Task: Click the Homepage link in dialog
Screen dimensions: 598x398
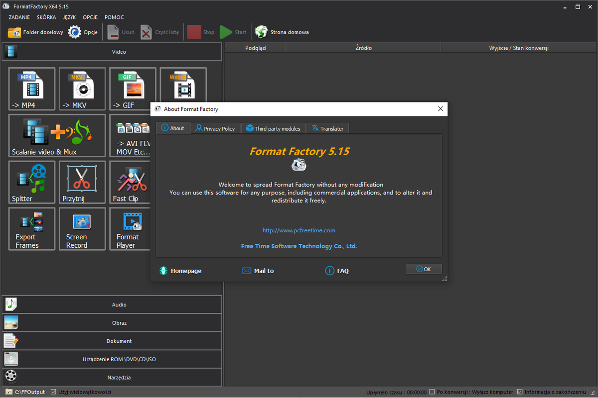Action: 180,271
